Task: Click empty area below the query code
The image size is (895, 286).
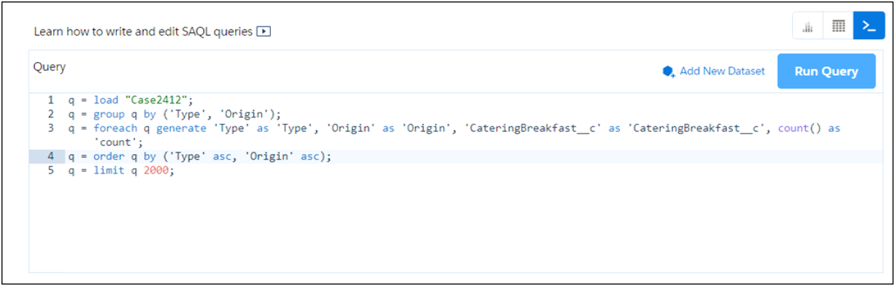Action: [x=460, y=226]
